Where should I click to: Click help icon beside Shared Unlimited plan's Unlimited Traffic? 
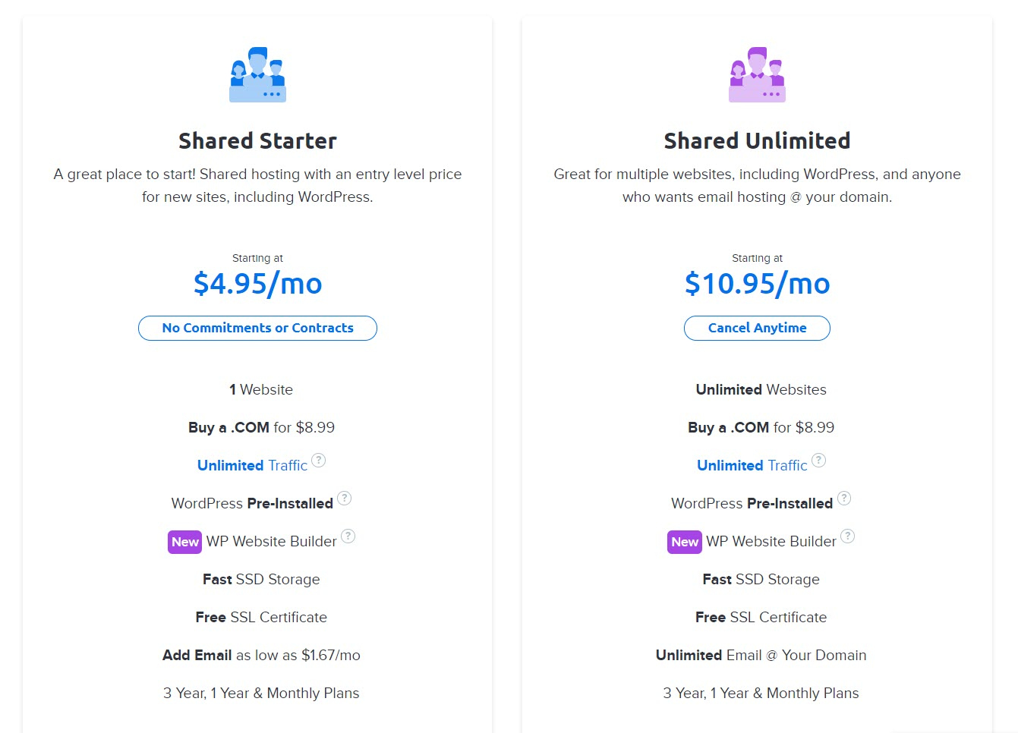(818, 461)
